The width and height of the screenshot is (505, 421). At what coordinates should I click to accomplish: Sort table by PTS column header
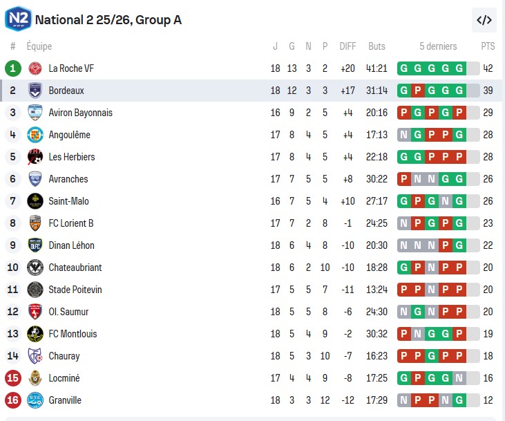pyautogui.click(x=488, y=46)
